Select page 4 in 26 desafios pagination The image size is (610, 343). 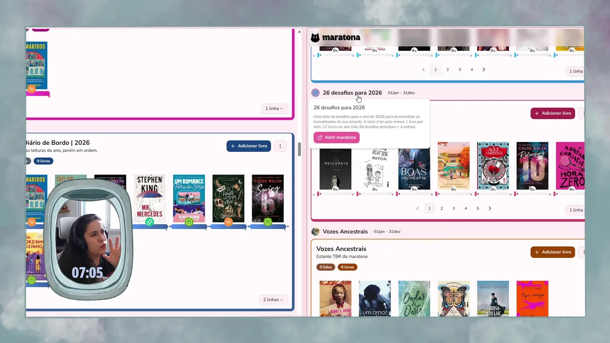point(466,208)
